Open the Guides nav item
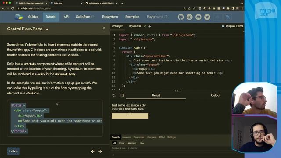Viewport: 281px width, 158px height. pos(33,17)
